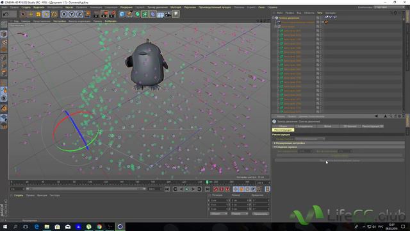This screenshot has height=231, width=410.
Task: Select the highlighted Реконструкция tab
Action: [283, 130]
